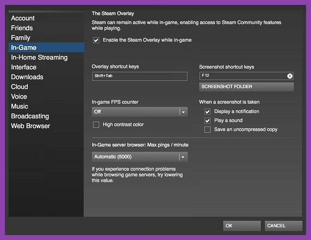The image size is (311, 240).
Task: Select the In-Game category
Action: (x=47, y=47)
